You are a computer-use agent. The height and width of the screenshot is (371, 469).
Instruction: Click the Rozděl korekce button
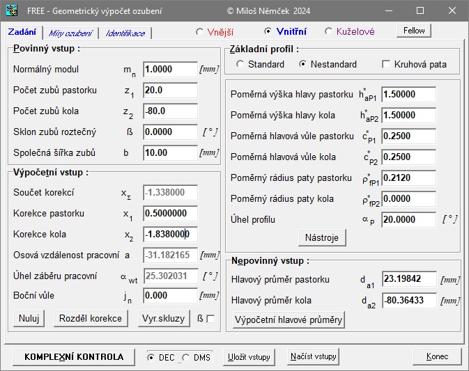click(x=91, y=318)
